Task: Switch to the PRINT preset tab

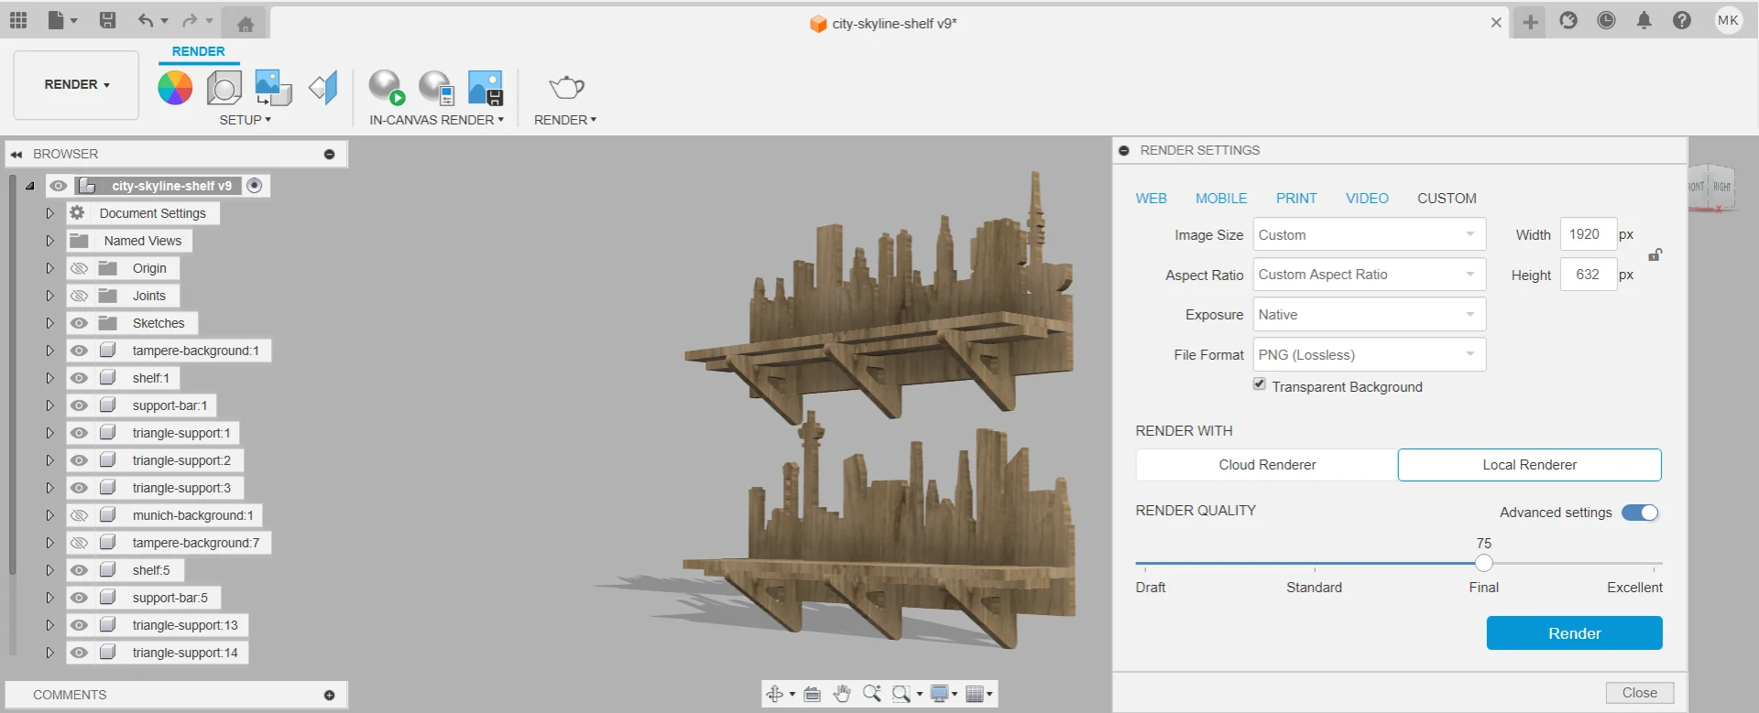Action: [x=1296, y=199]
